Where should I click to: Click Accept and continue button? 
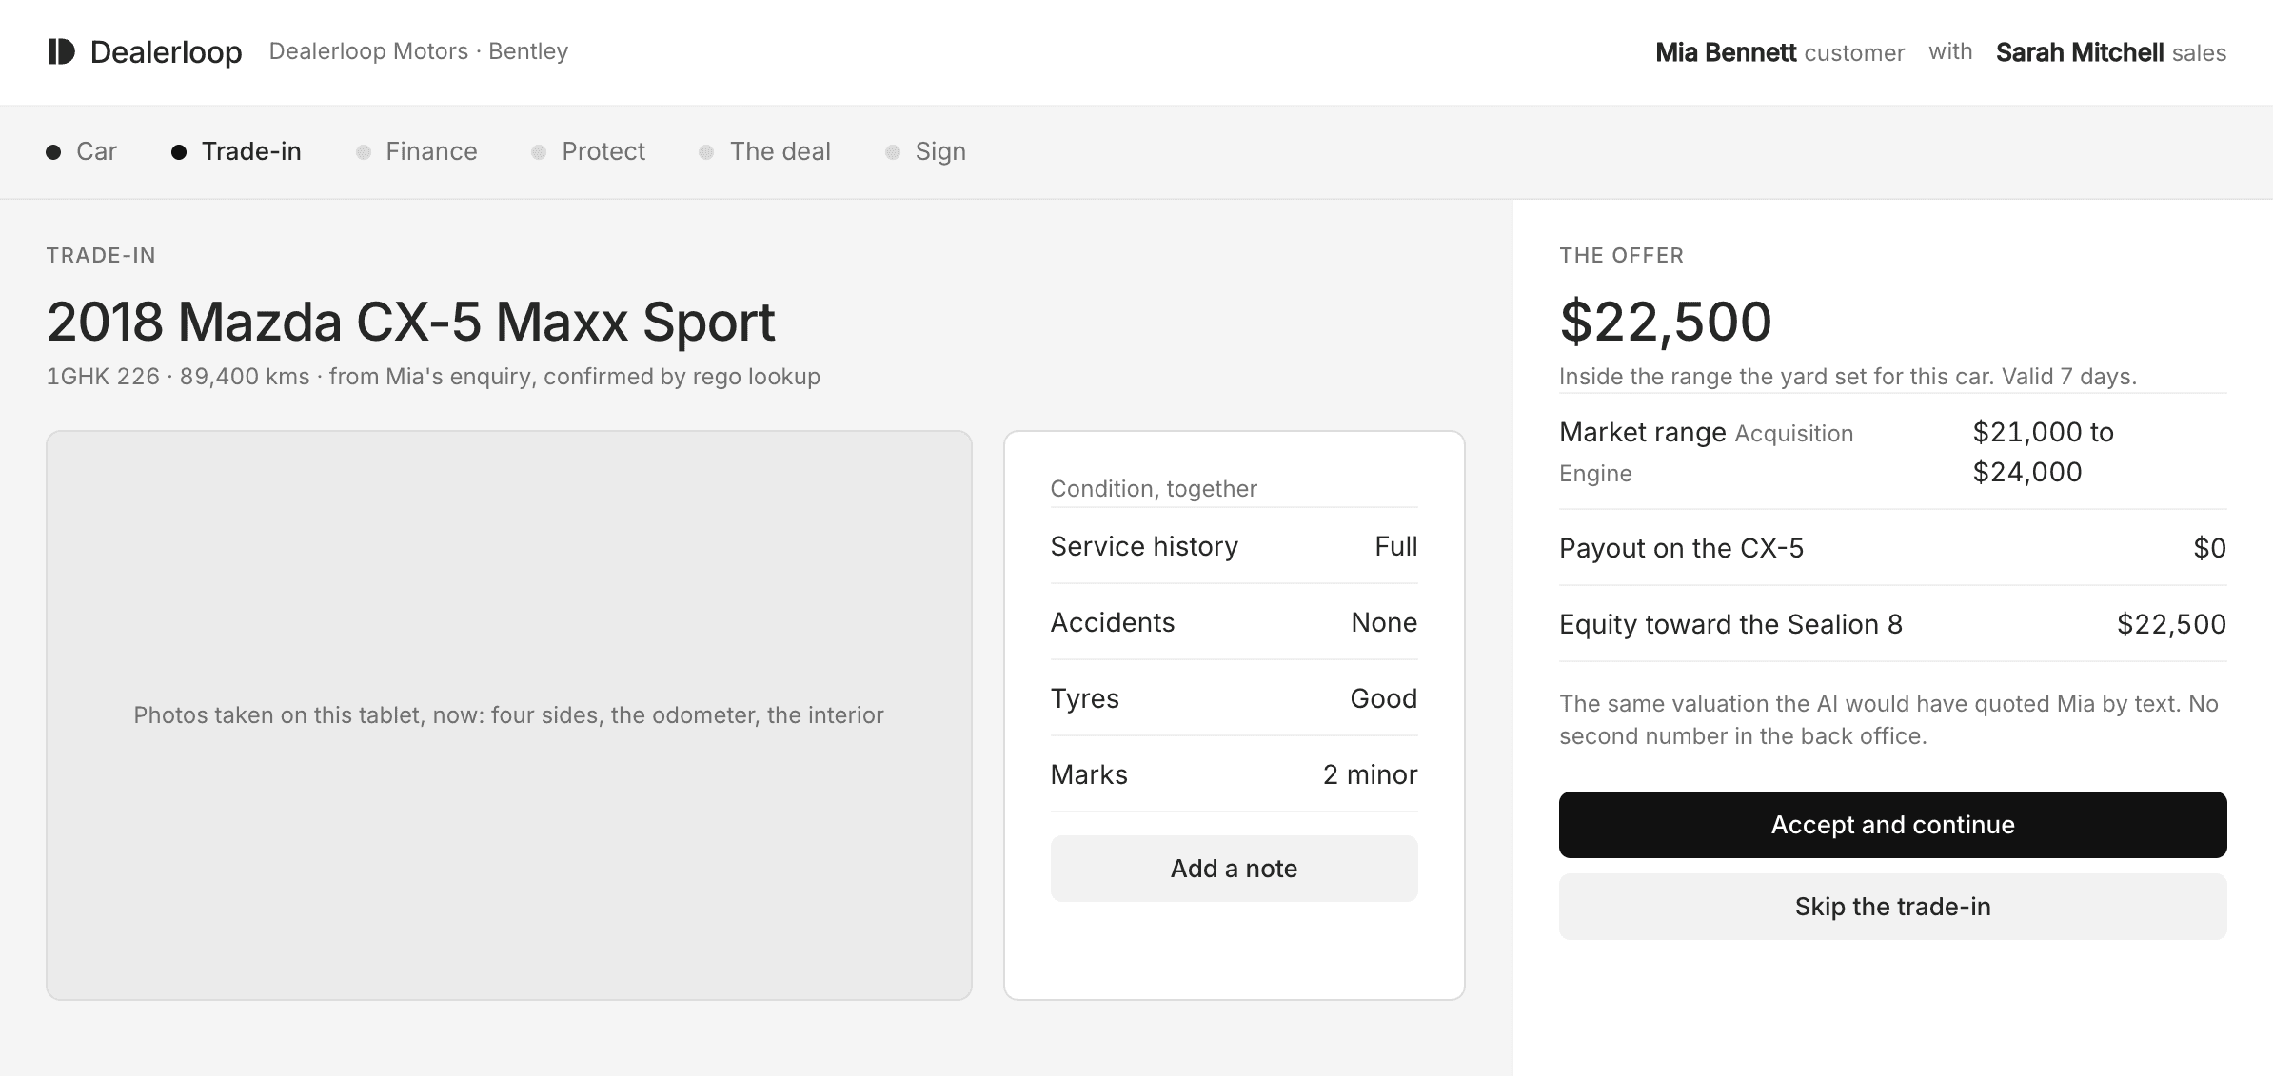tap(1892, 825)
